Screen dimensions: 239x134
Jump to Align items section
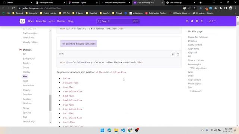click(x=193, y=49)
